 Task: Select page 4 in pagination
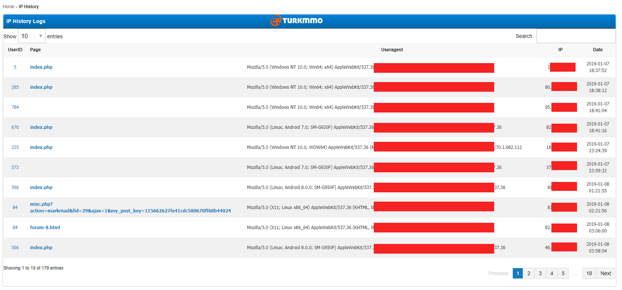click(x=552, y=273)
